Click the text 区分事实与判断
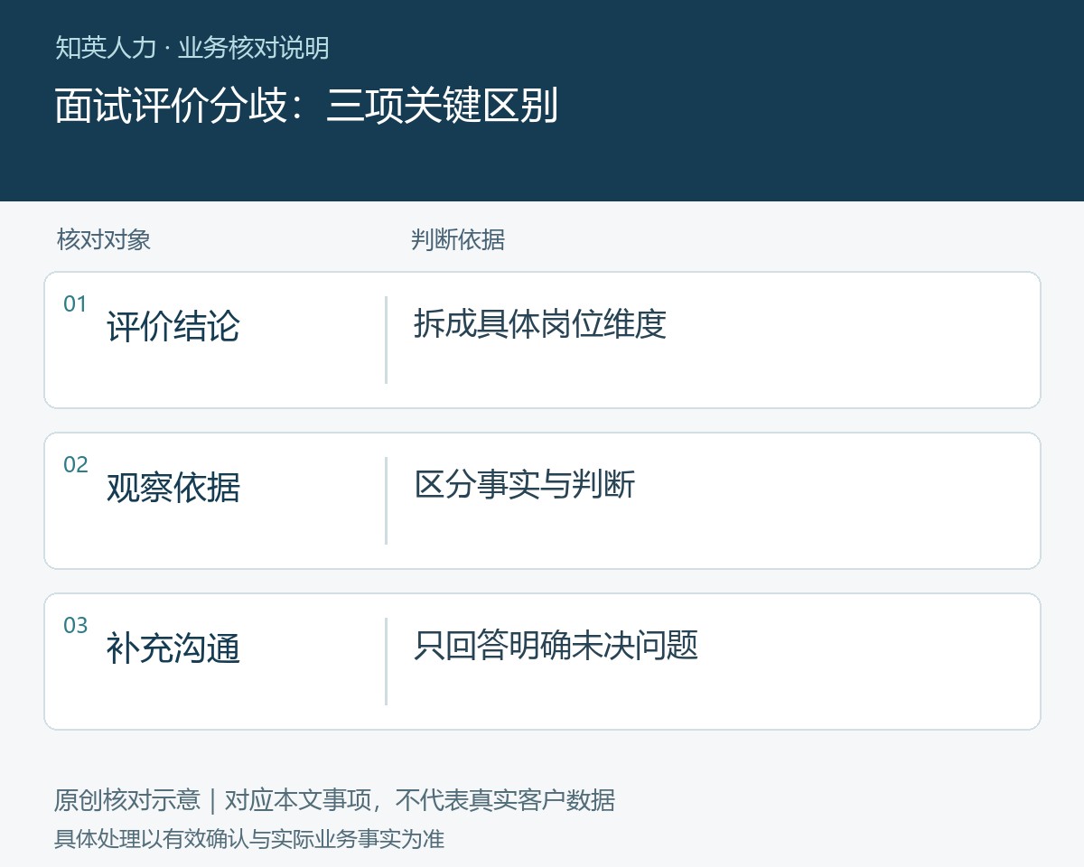Image resolution: width=1084 pixels, height=867 pixels. (x=525, y=484)
